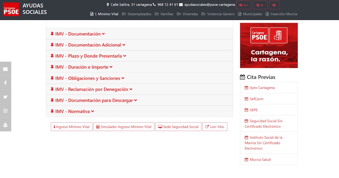
Task: Open the email icon in left sidebar
Action: 5,69
